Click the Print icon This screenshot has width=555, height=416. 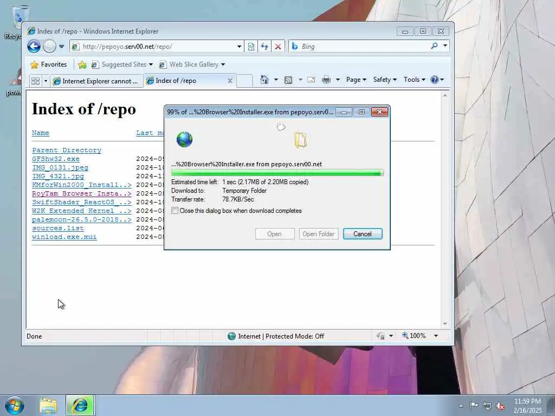pyautogui.click(x=326, y=80)
